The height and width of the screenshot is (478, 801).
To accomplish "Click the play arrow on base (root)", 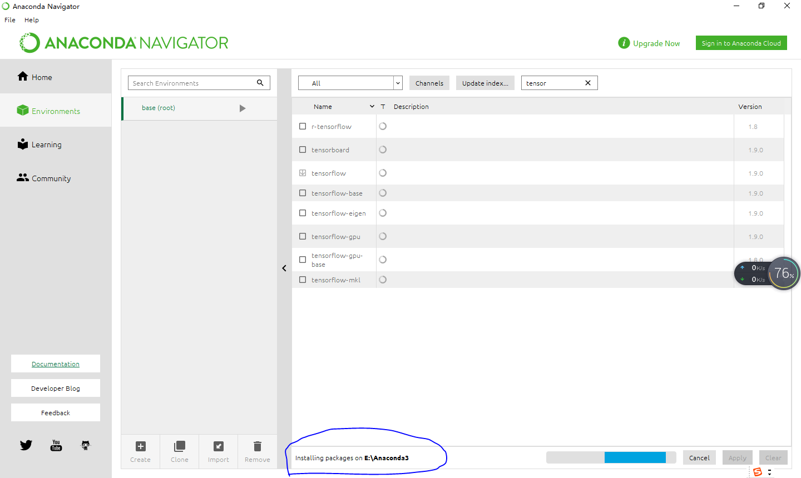I will point(243,108).
